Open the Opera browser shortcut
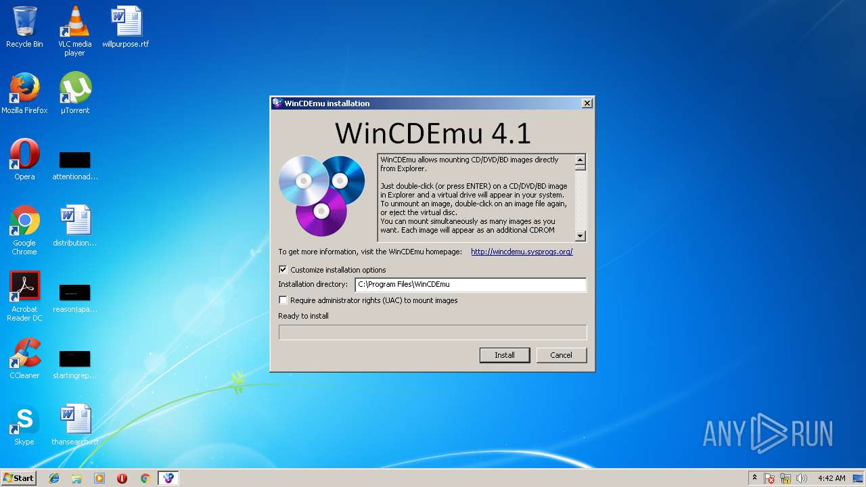 (24, 160)
